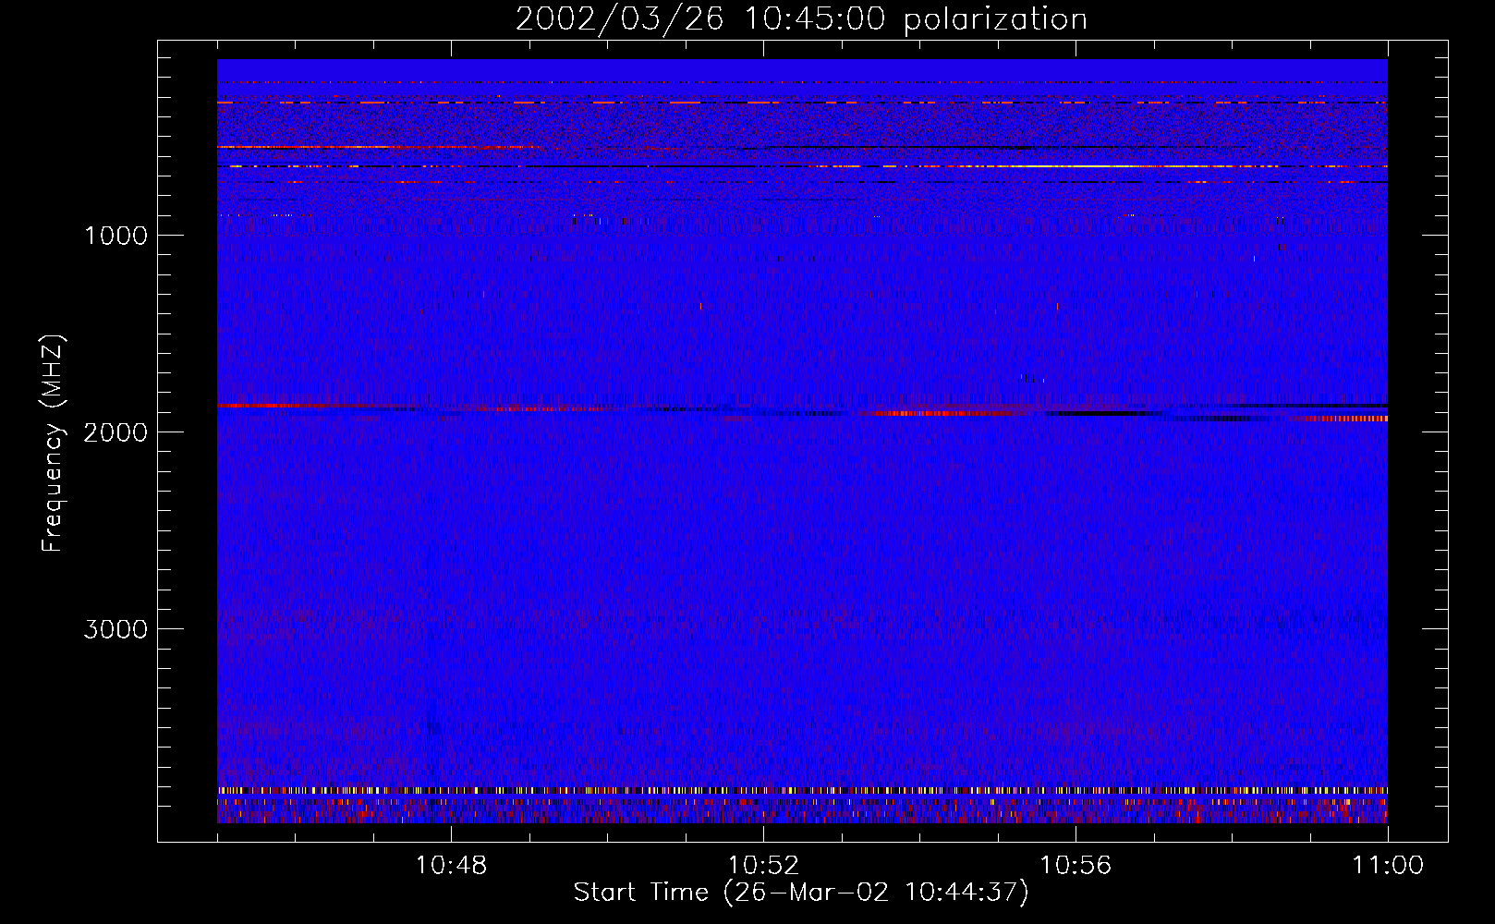Viewport: 1495px width, 924px height.
Task: Click the 10:48 time tick label
Action: click(x=451, y=866)
